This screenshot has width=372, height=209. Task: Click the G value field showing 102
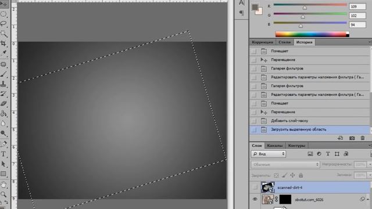point(357,16)
